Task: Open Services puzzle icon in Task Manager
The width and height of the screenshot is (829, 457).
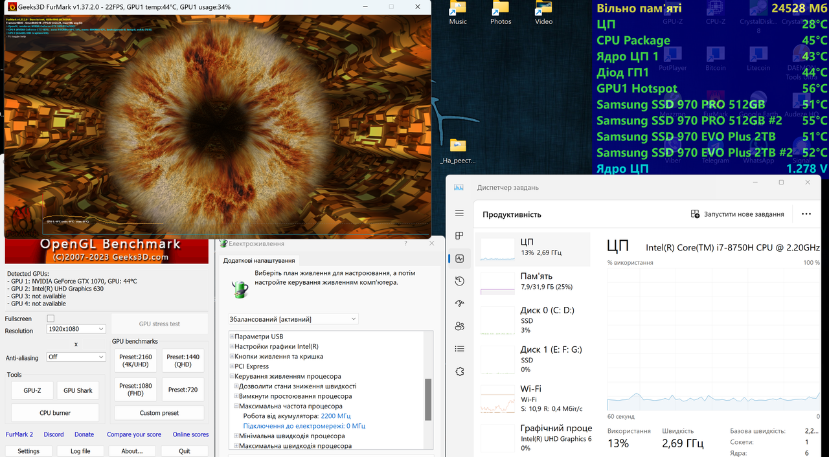Action: coord(459,372)
